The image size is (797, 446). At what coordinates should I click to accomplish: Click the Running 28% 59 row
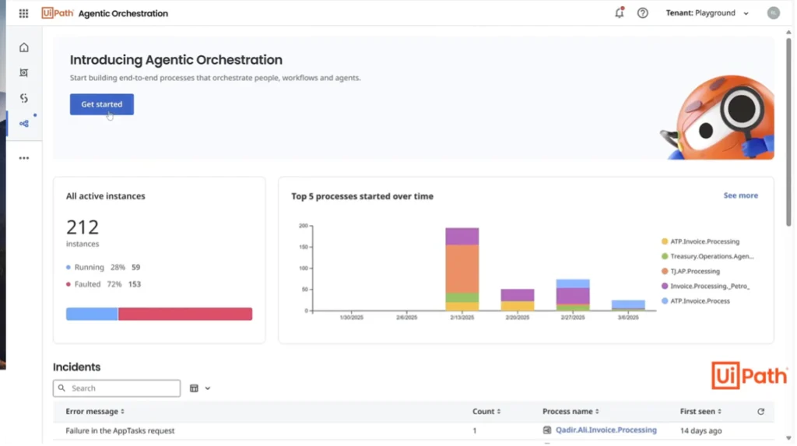(104, 267)
